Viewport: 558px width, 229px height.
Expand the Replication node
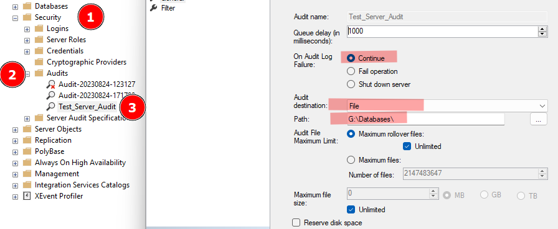pos(15,141)
